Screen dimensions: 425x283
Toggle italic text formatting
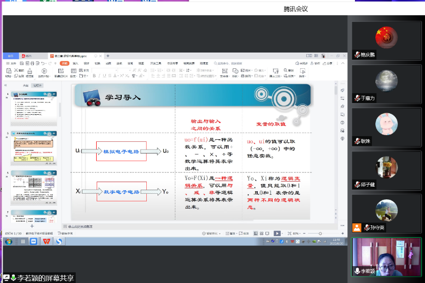click(99, 76)
